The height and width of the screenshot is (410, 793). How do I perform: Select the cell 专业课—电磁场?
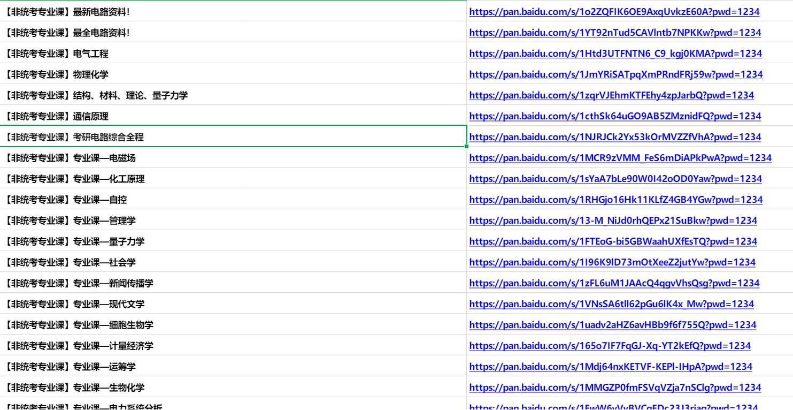click(x=233, y=157)
